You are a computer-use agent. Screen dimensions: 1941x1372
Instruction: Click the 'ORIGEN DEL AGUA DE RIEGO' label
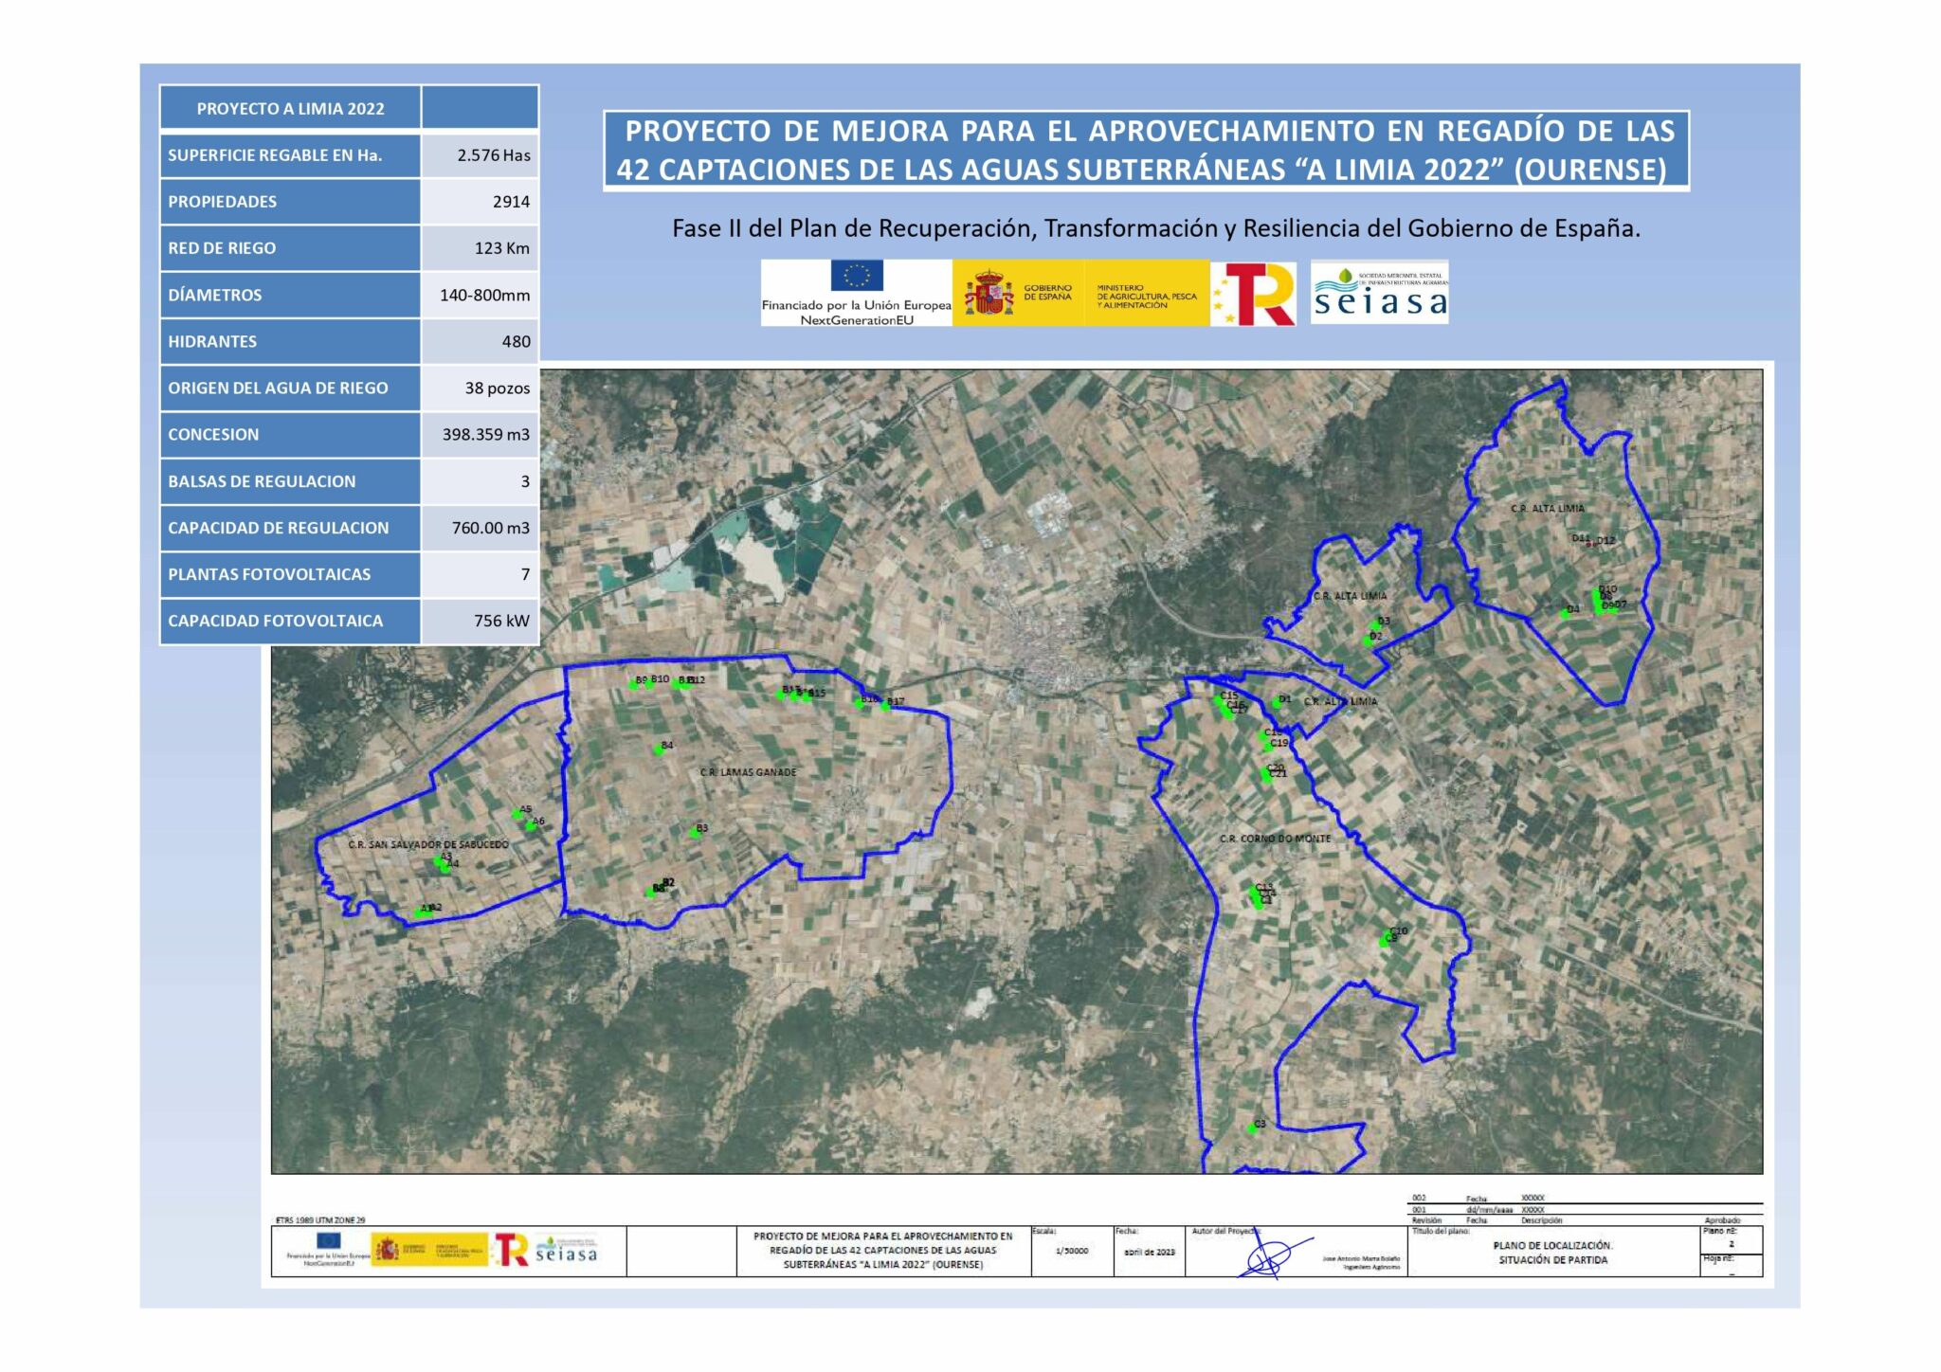point(291,388)
